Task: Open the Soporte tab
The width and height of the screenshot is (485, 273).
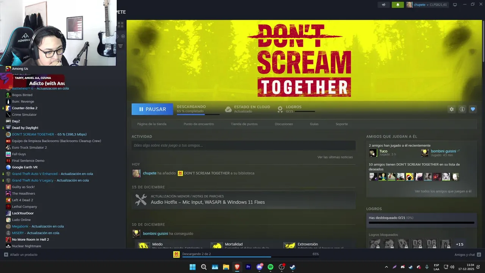Action: coord(341,124)
